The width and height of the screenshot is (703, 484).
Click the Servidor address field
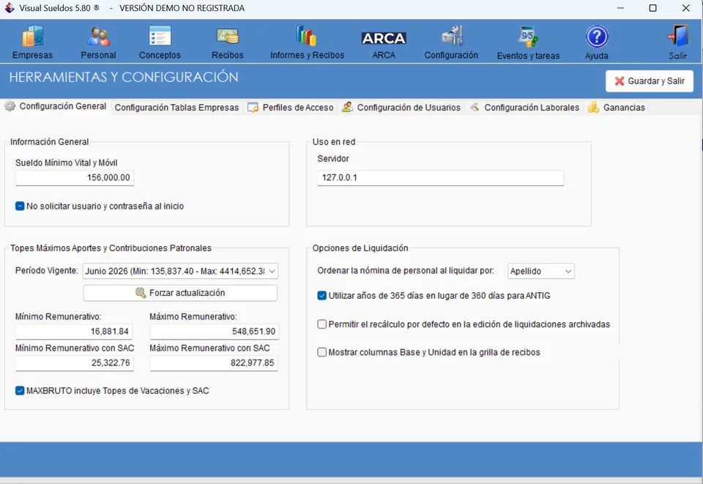coord(440,177)
